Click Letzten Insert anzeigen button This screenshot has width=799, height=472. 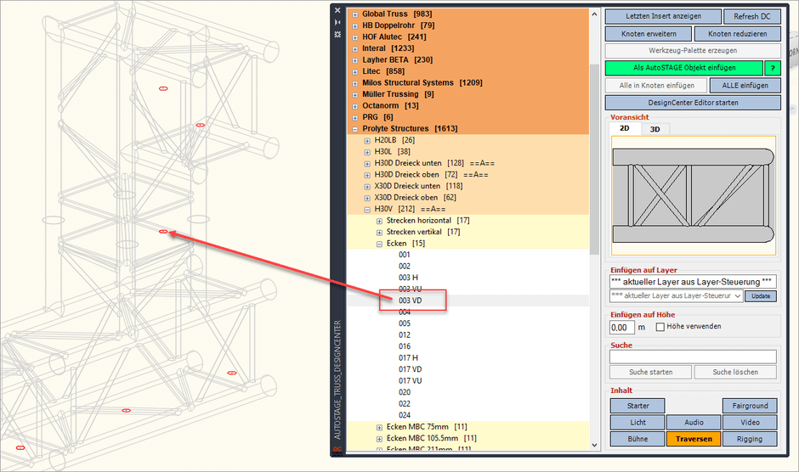[663, 16]
